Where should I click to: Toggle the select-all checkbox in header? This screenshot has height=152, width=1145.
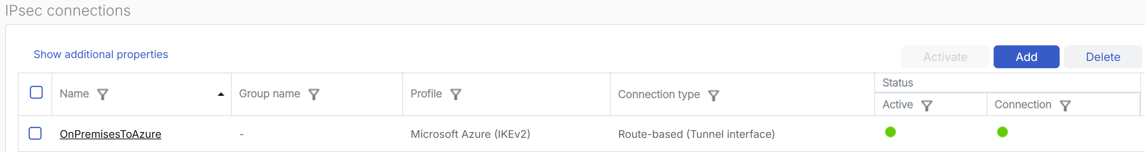pyautogui.click(x=36, y=93)
